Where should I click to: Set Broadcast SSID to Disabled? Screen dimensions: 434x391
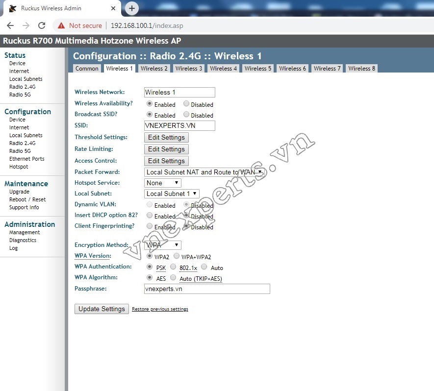(186, 115)
